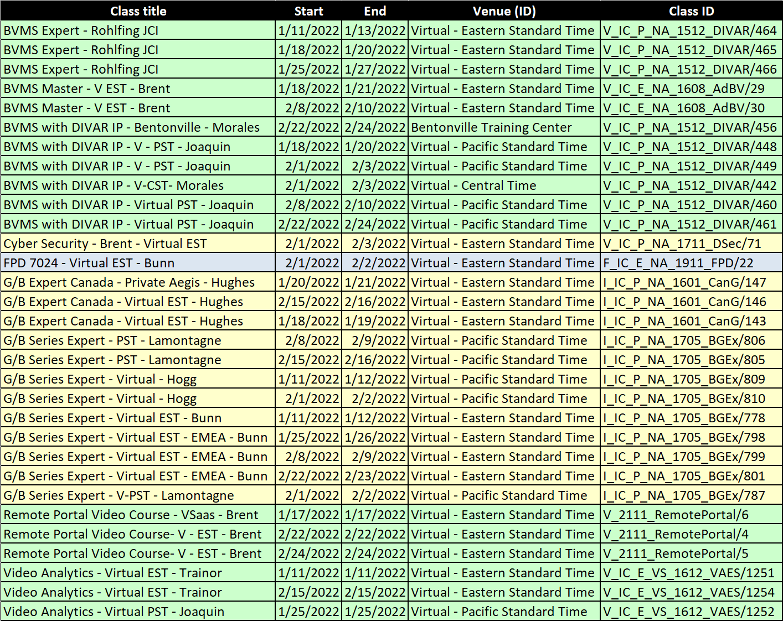Click the 'Start' column header
This screenshot has height=621, width=783.
pos(308,11)
